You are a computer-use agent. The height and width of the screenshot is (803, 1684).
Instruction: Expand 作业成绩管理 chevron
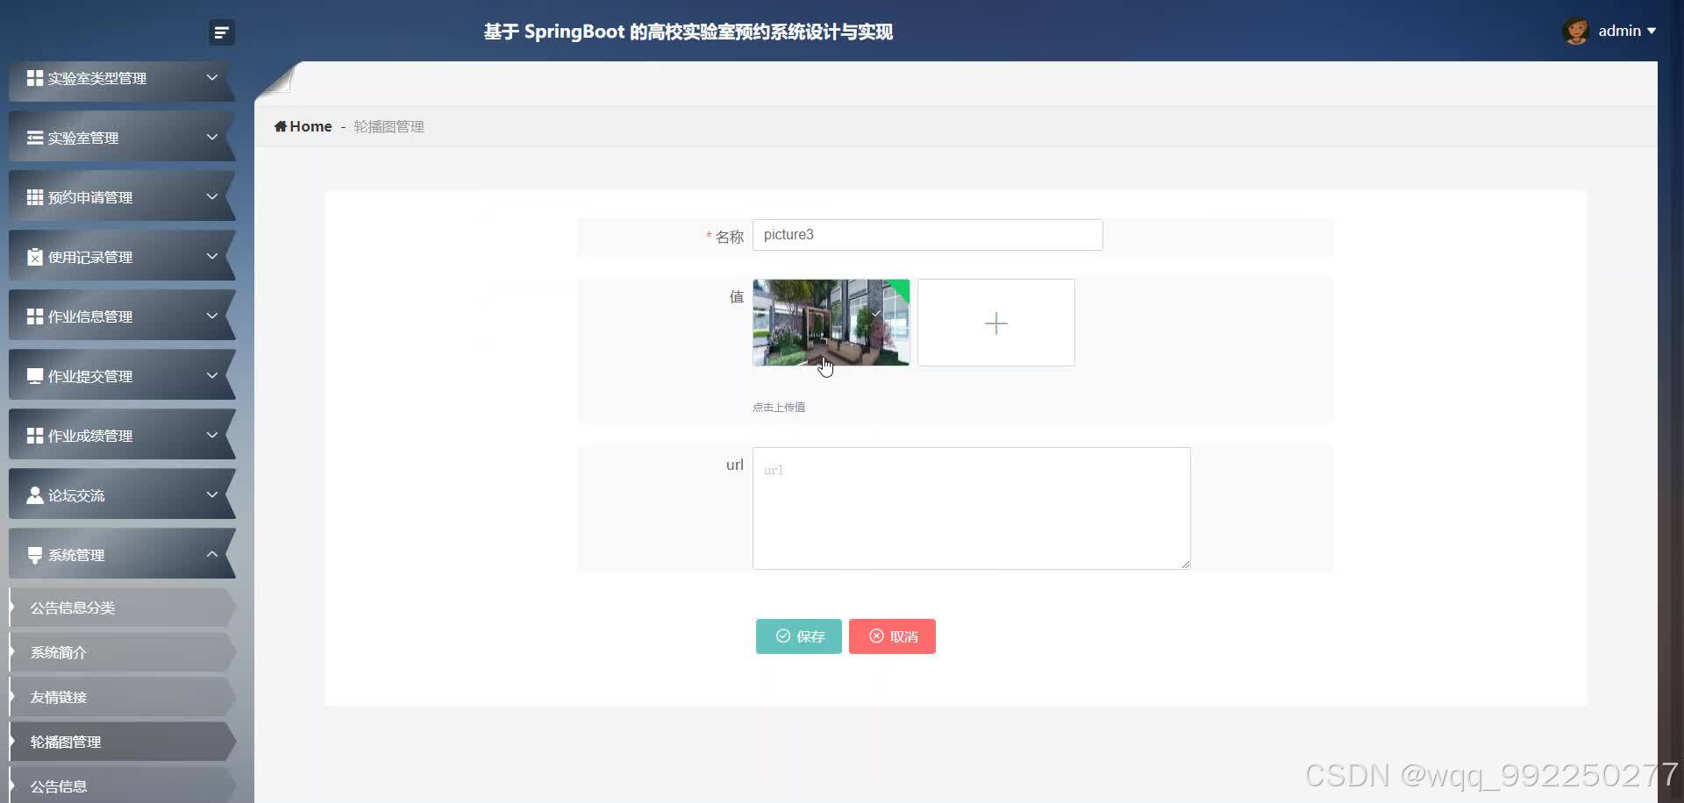pos(211,435)
